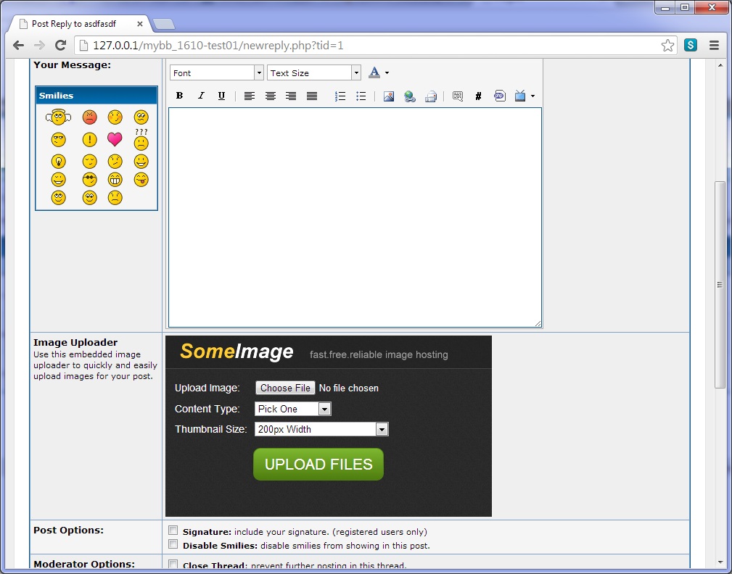Open the Chrome menu button
Viewport: 732px width, 574px height.
click(714, 45)
